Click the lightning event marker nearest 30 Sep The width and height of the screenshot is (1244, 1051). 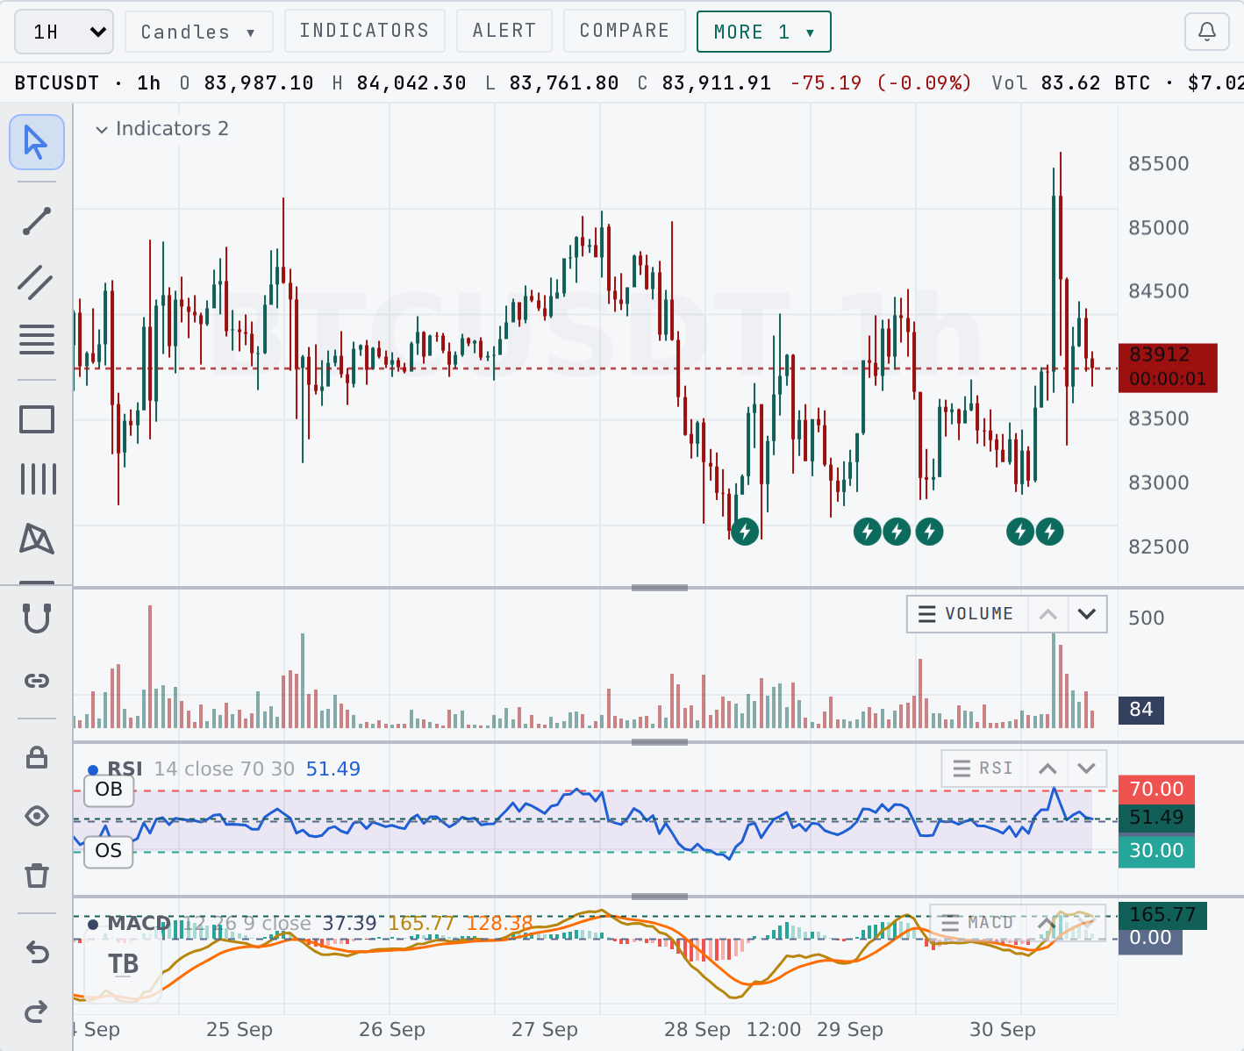click(x=1020, y=531)
